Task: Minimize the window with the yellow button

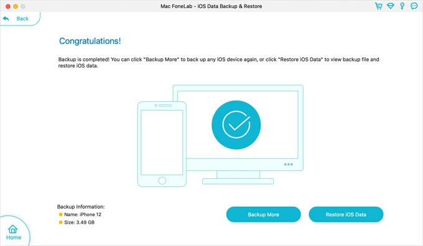Action: click(x=16, y=6)
